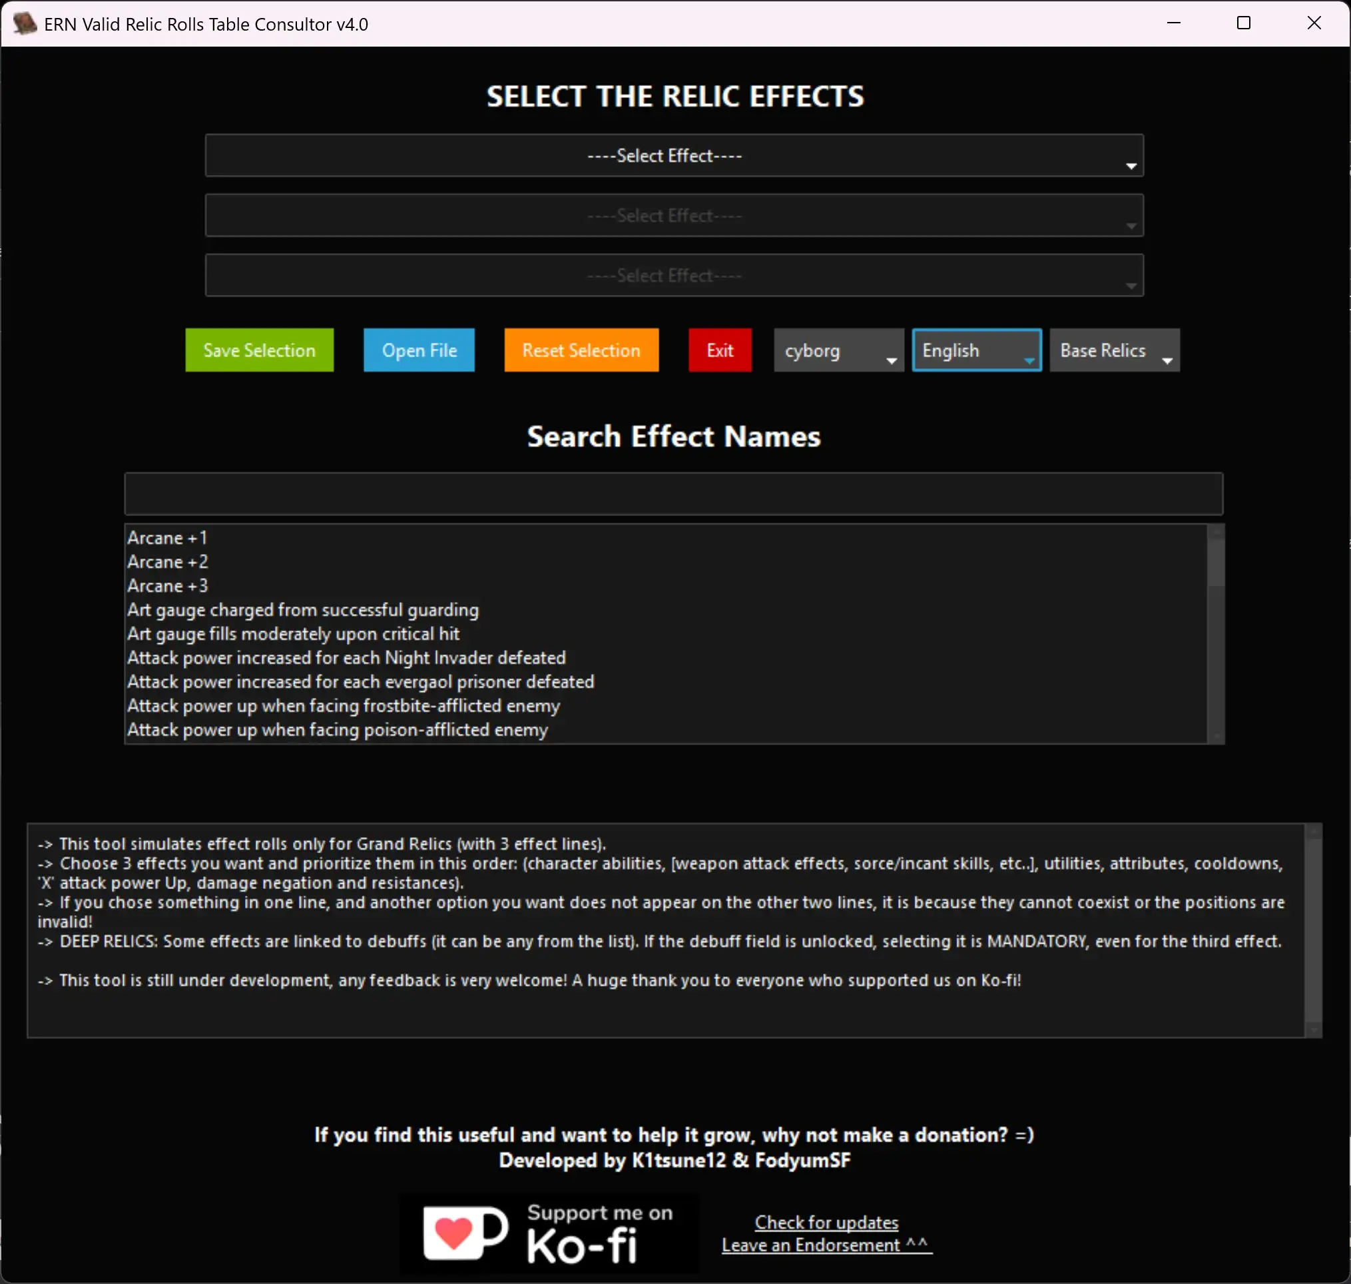Select Art gauge fills moderately upon critical hit
Image resolution: width=1351 pixels, height=1284 pixels.
click(x=294, y=634)
